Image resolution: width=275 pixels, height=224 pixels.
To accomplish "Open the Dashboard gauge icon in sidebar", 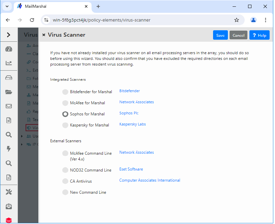I will (x=9, y=49).
